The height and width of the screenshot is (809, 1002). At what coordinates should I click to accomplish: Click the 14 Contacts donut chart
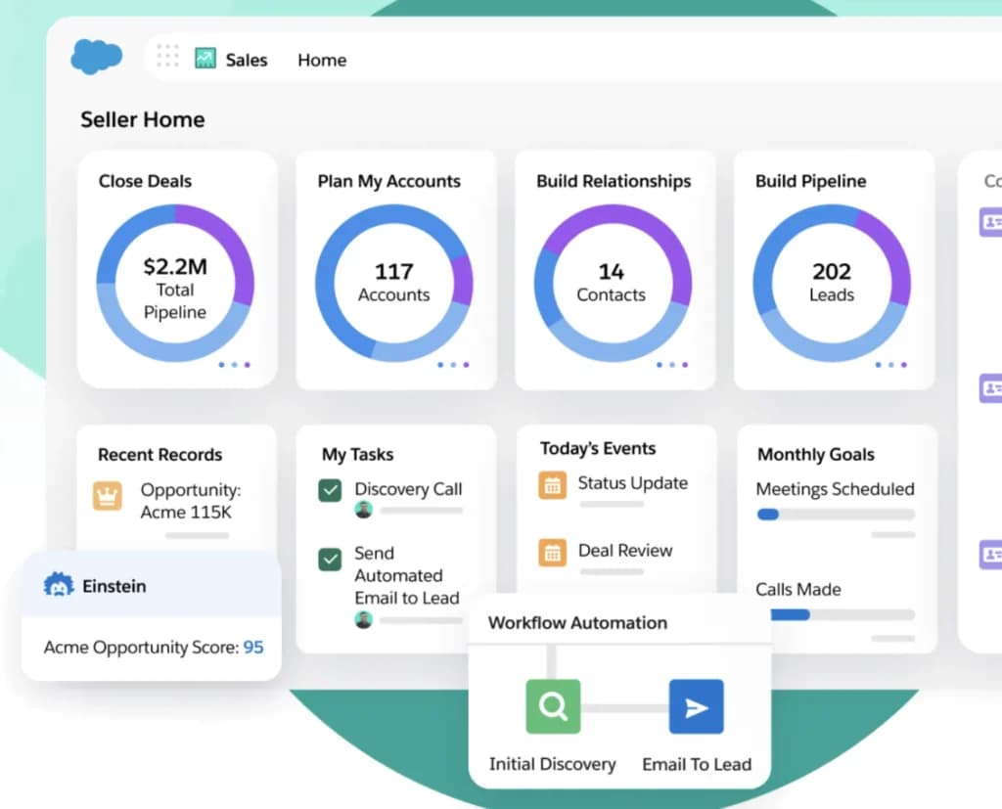point(613,283)
